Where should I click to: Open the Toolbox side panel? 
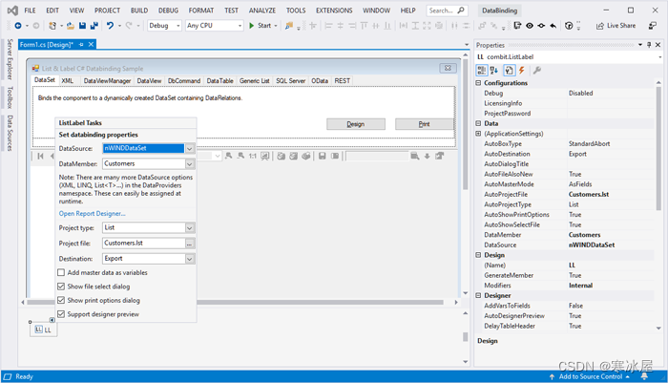tap(10, 97)
